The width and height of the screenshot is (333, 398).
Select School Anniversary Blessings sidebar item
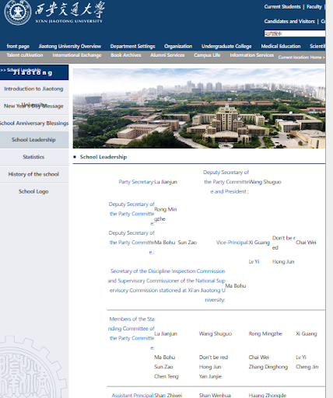pyautogui.click(x=33, y=123)
